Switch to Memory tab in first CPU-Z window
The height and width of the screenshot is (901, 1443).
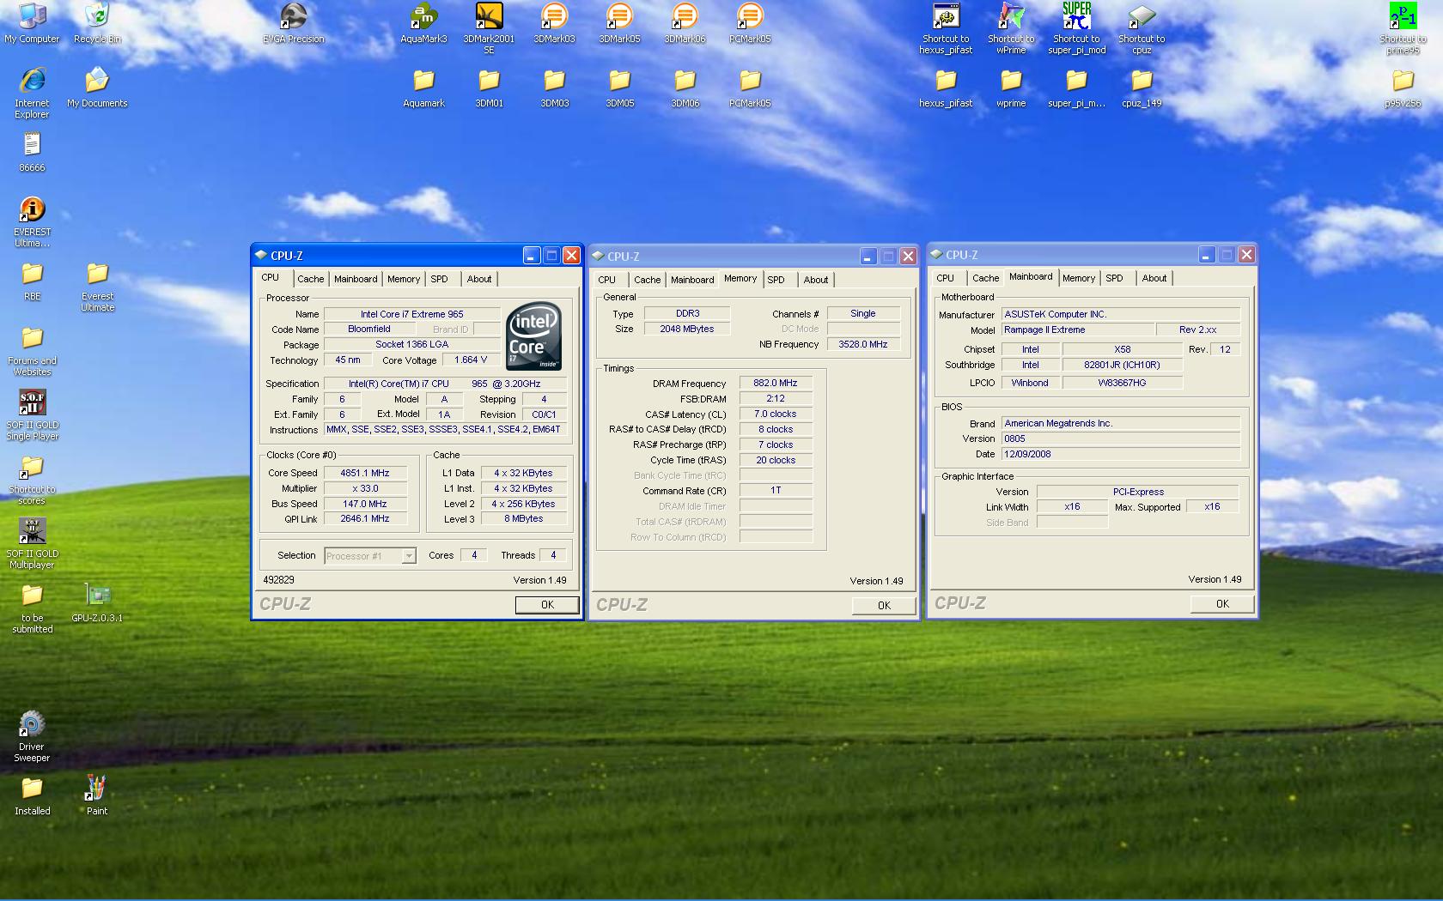[x=404, y=279]
